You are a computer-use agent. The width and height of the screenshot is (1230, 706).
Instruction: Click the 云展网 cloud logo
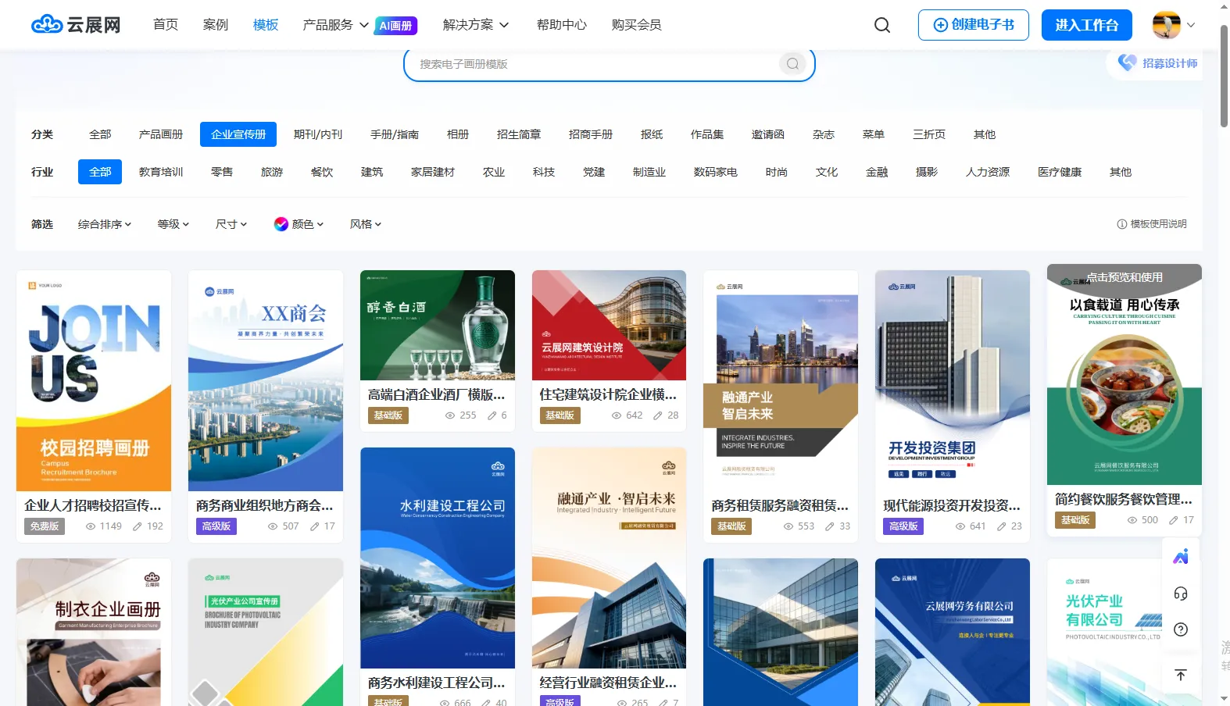point(76,25)
